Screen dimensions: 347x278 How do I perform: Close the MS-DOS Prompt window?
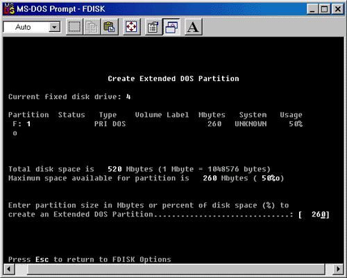(337, 9)
